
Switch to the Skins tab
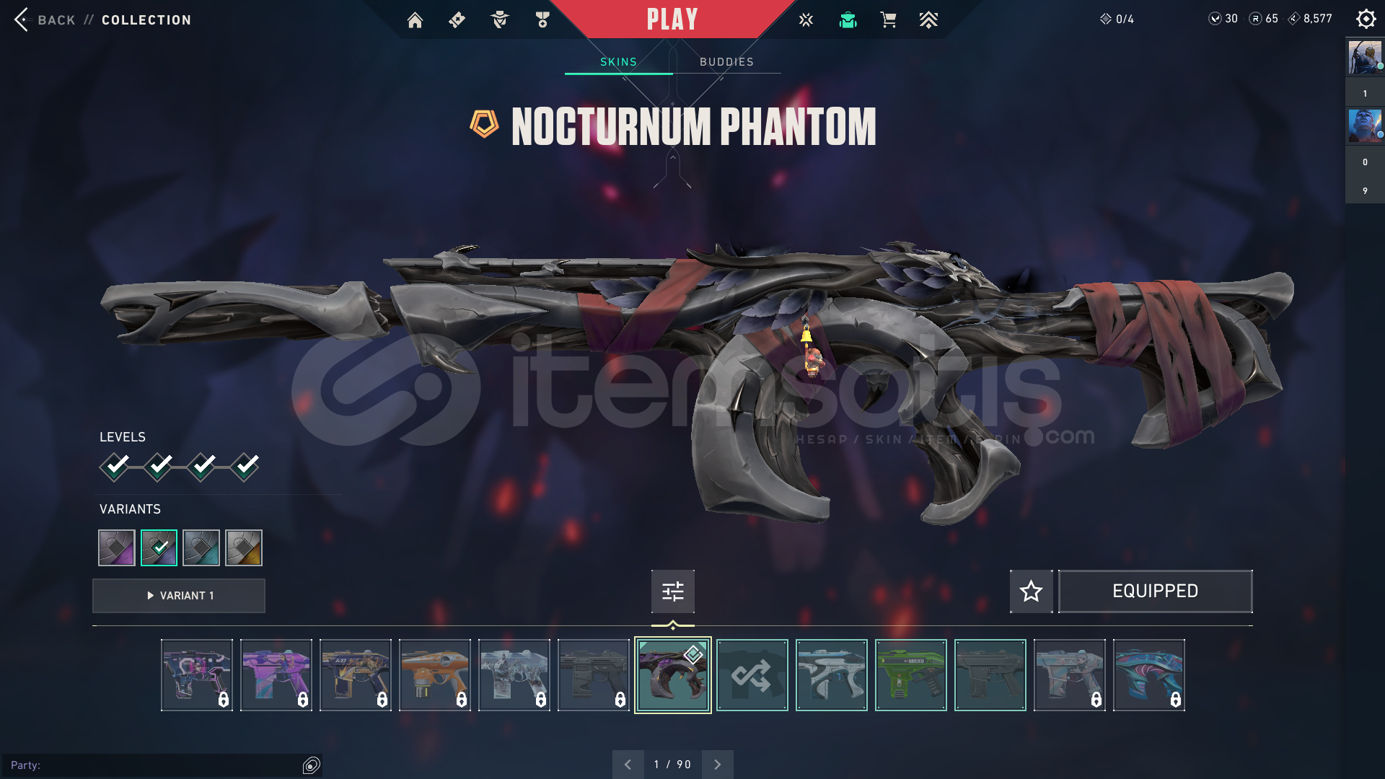(x=619, y=62)
